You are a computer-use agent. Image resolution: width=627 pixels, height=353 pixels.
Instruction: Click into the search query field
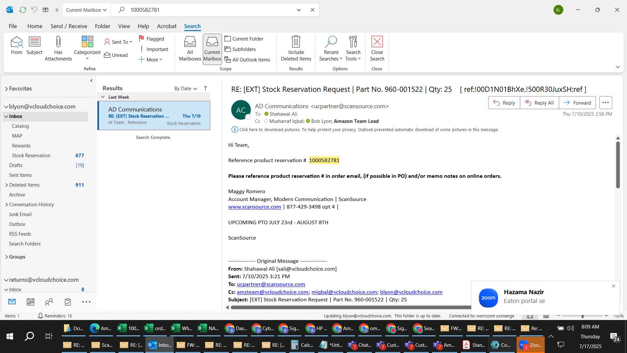tap(209, 10)
